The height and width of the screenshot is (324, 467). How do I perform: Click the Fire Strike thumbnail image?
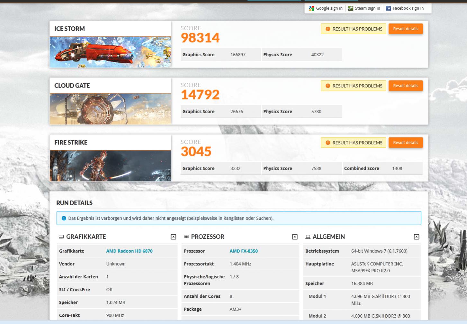[110, 166]
